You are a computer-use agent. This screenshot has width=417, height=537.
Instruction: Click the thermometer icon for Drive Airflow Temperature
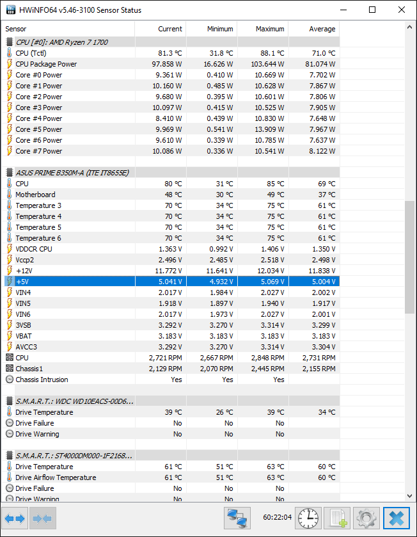[x=9, y=477]
